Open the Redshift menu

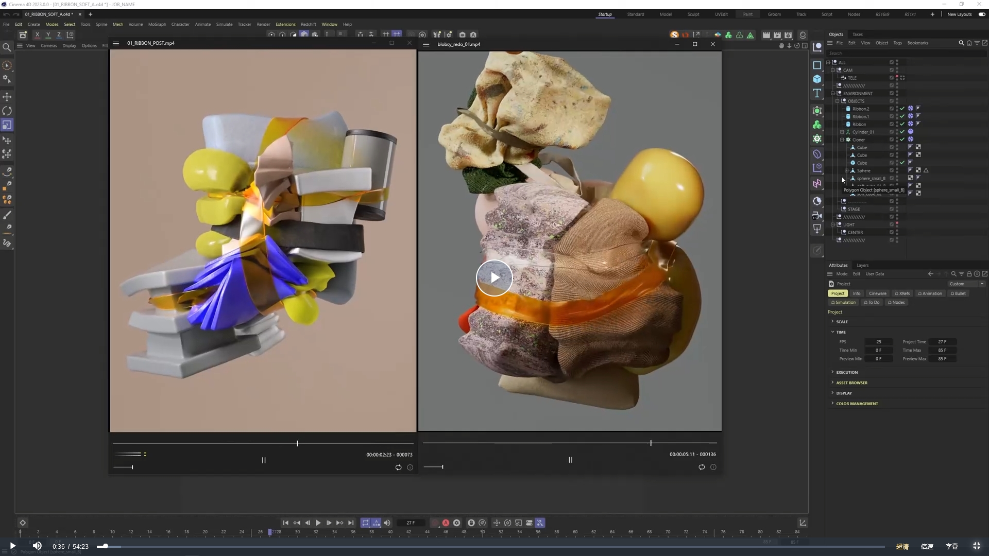309,24
